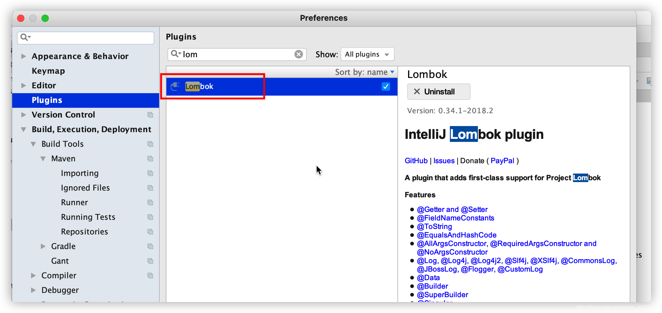Open the Sort by name dropdown
662x313 pixels.
365,72
